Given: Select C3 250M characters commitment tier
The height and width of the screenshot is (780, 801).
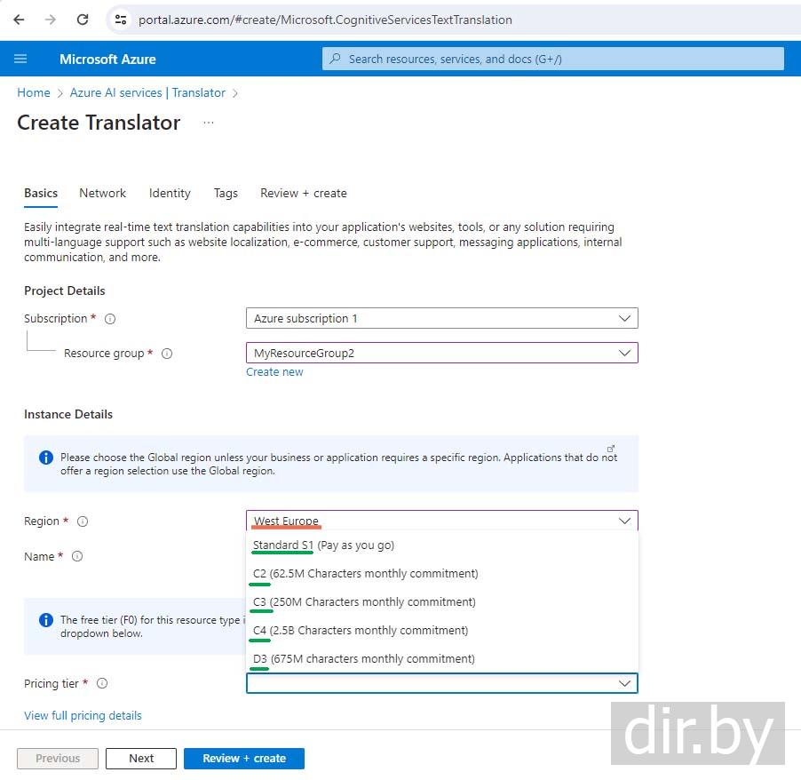Looking at the screenshot, I should click(442, 602).
